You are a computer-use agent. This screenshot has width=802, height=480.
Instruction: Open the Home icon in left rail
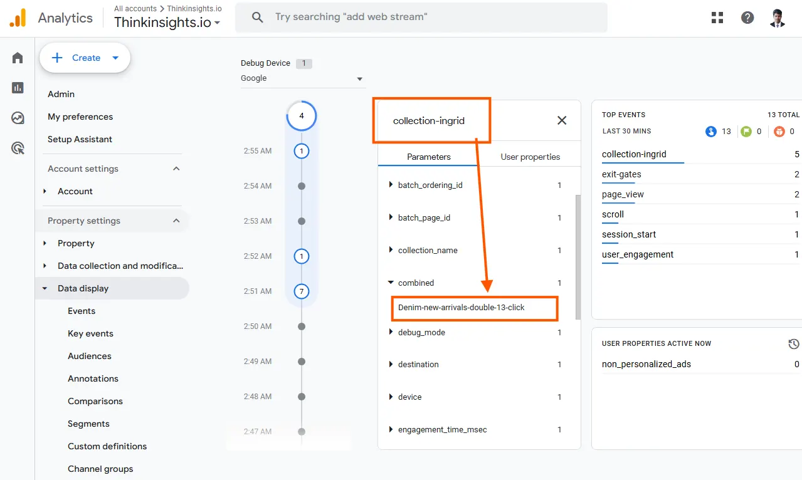point(18,58)
